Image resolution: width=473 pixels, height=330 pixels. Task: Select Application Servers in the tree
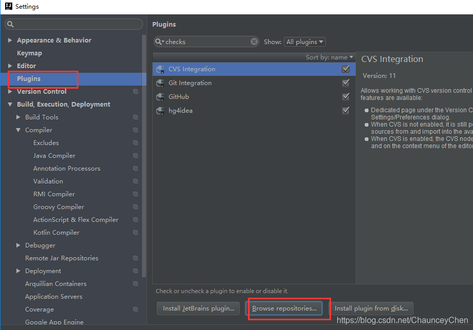click(x=54, y=297)
